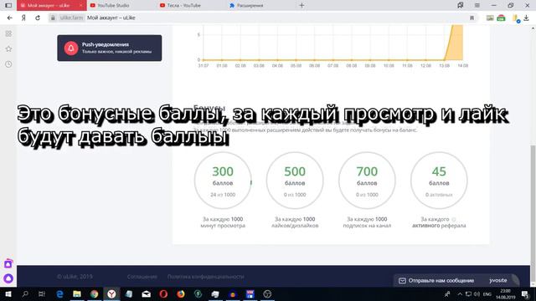Open the yellow extension icon with blue badge
Screen dimensions: 536x301
click(x=516, y=18)
